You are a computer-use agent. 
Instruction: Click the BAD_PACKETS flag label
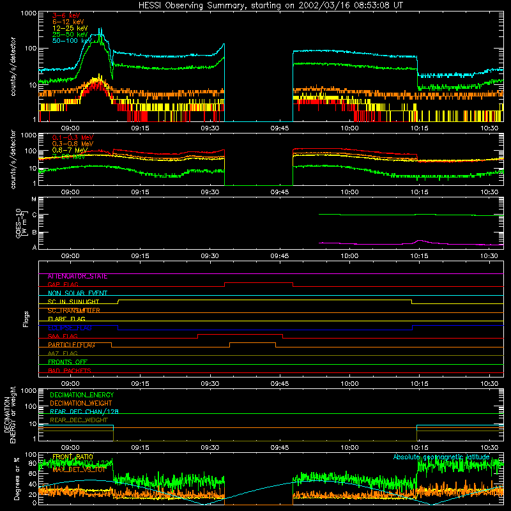point(70,370)
